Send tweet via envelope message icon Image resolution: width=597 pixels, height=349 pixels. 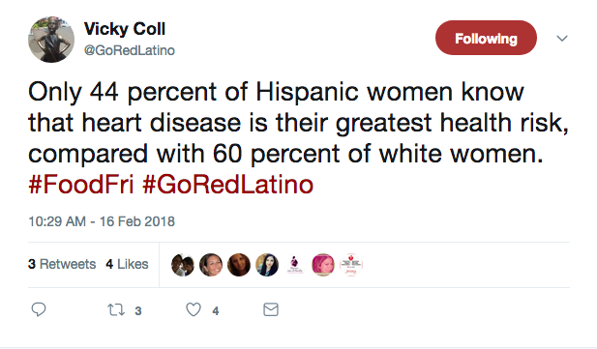coord(271,309)
